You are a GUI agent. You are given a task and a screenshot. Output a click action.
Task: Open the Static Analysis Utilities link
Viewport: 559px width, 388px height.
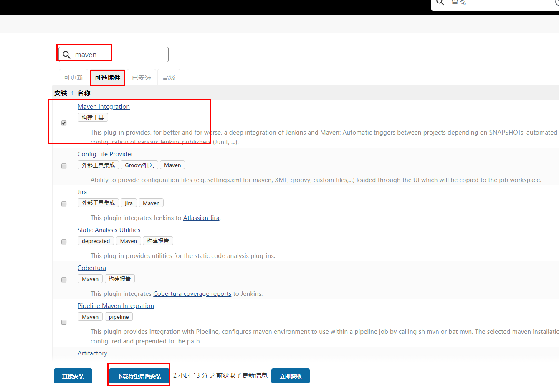coord(109,230)
